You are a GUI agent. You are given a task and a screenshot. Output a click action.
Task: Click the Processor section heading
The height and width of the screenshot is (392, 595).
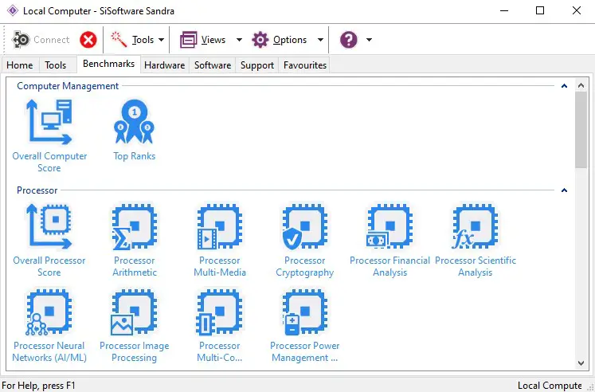(x=37, y=190)
